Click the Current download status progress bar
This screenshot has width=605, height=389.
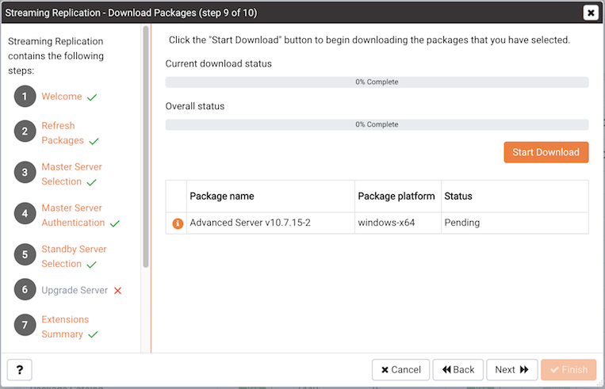pos(377,82)
